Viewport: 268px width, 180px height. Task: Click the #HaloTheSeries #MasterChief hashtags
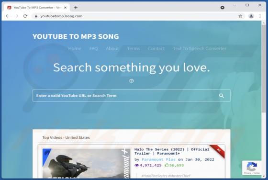tap(166, 176)
